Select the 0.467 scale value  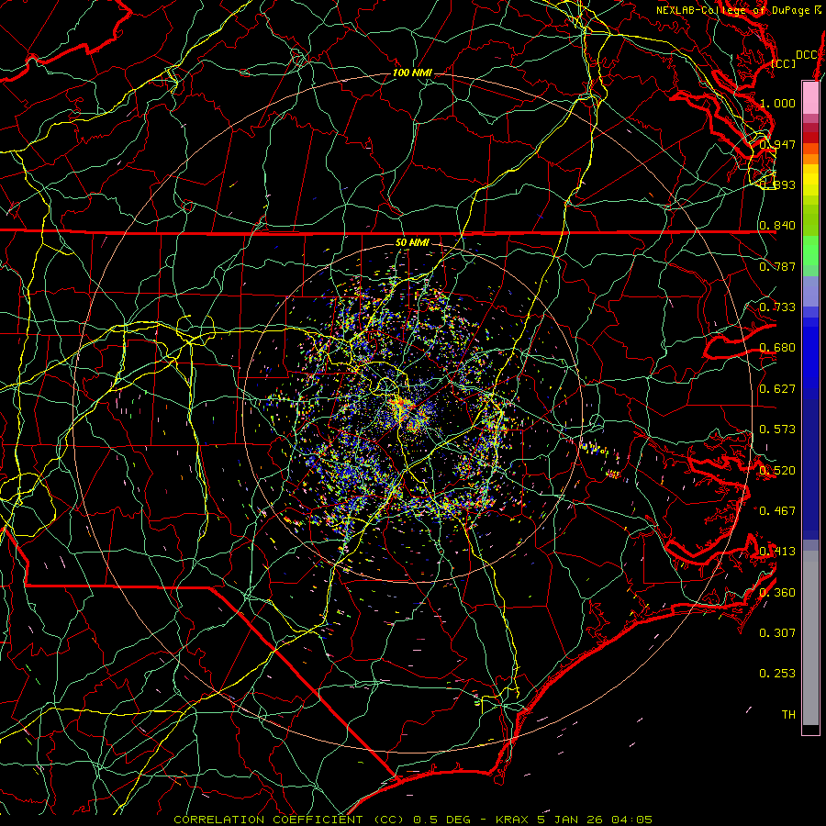click(x=777, y=511)
